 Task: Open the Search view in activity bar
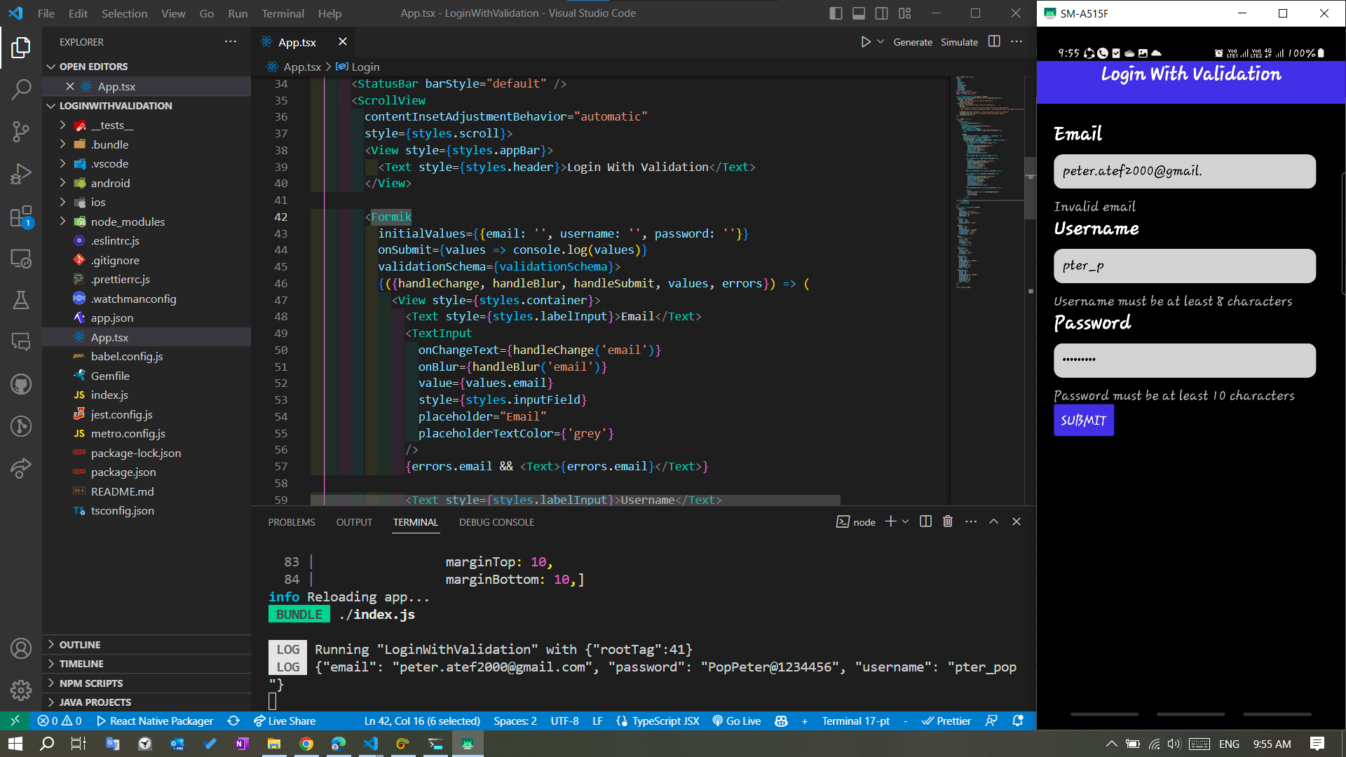(21, 89)
